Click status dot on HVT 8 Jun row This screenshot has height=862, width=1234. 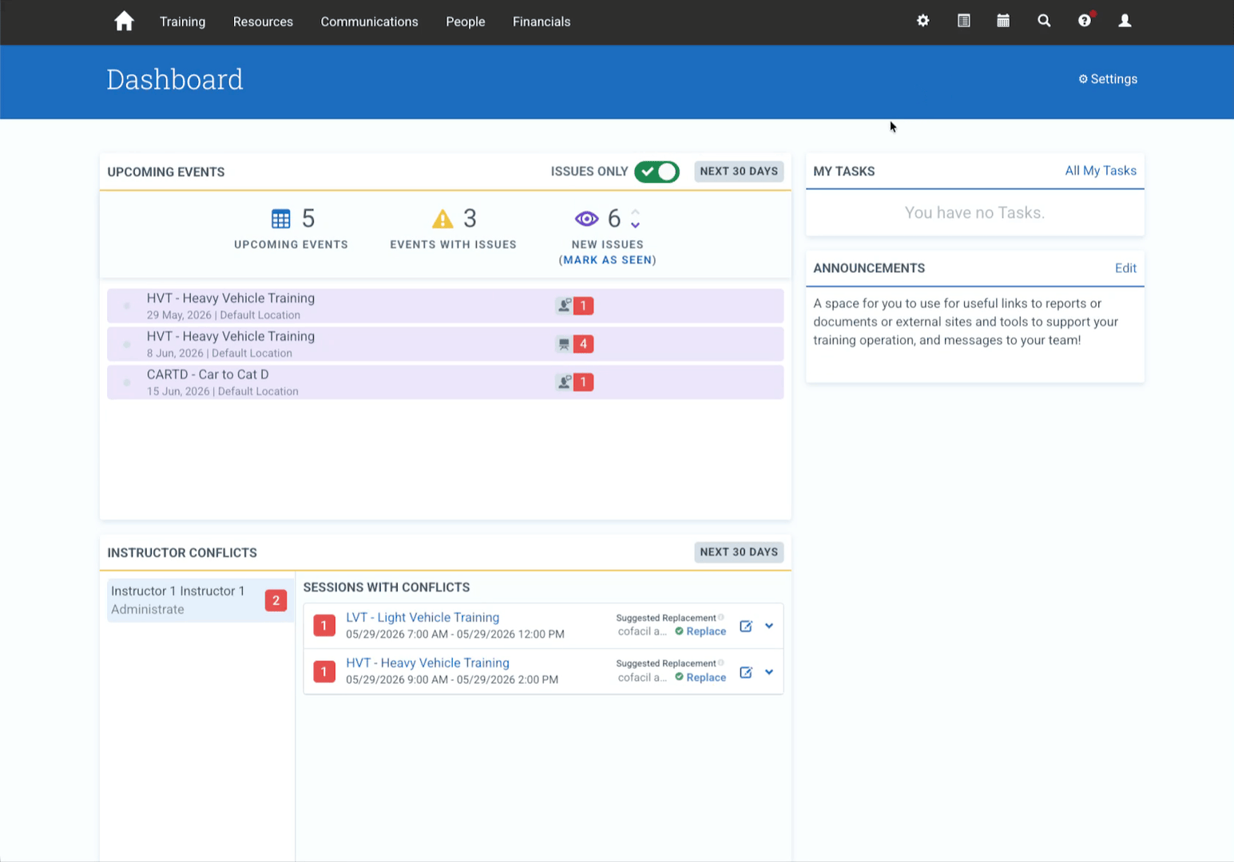click(x=127, y=344)
